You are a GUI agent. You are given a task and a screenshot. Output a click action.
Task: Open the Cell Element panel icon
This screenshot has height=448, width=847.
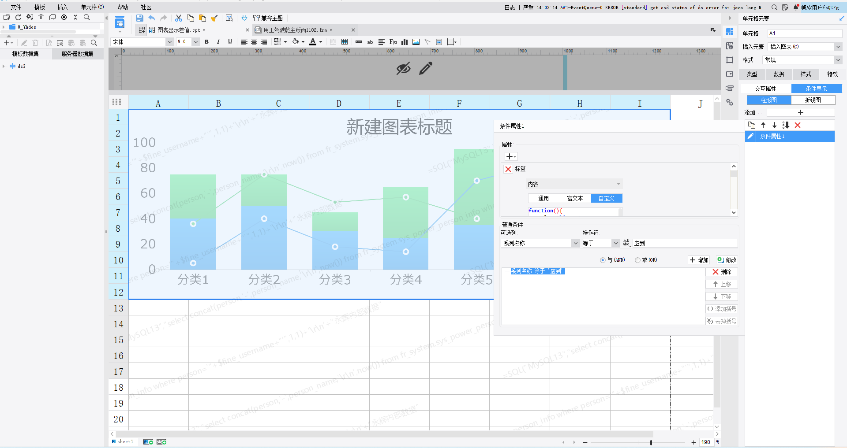pyautogui.click(x=730, y=32)
